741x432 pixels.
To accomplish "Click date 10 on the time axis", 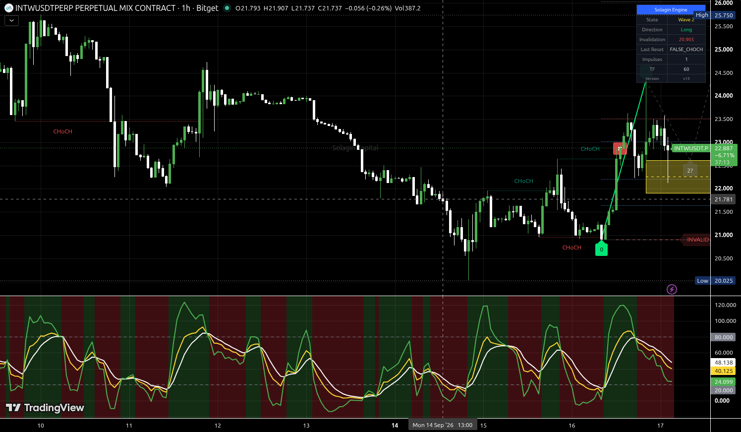I will coord(41,426).
